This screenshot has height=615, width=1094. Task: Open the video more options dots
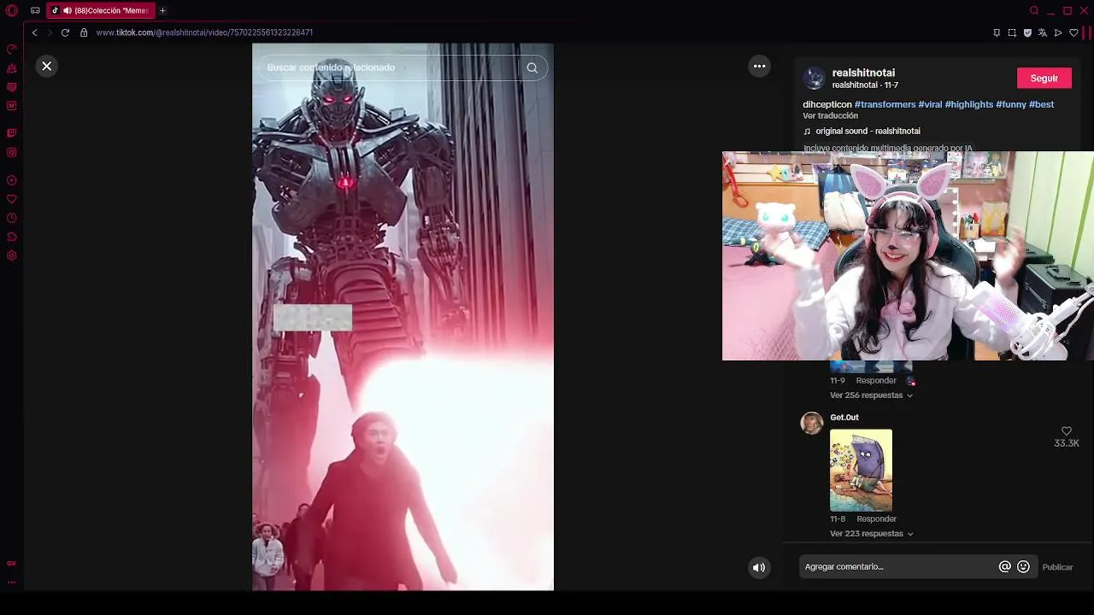tap(759, 66)
